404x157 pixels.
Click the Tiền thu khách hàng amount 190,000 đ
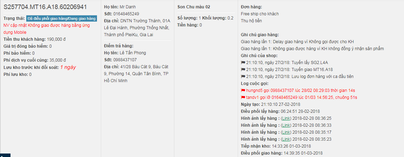coord(56,39)
